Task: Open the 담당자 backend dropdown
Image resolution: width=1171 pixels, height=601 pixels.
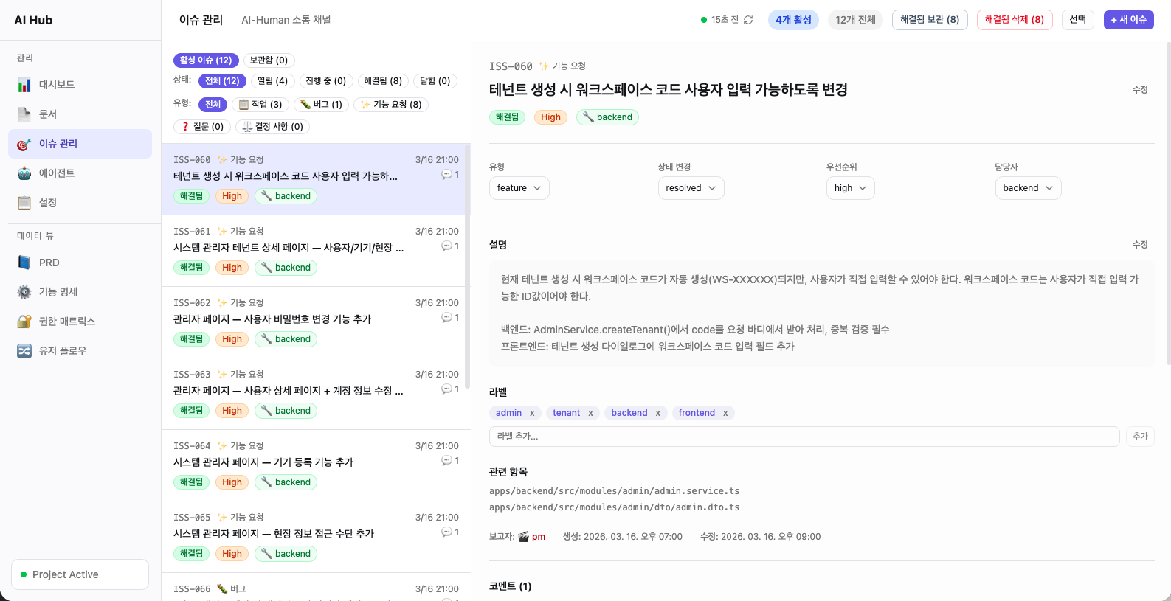Action: tap(1029, 188)
